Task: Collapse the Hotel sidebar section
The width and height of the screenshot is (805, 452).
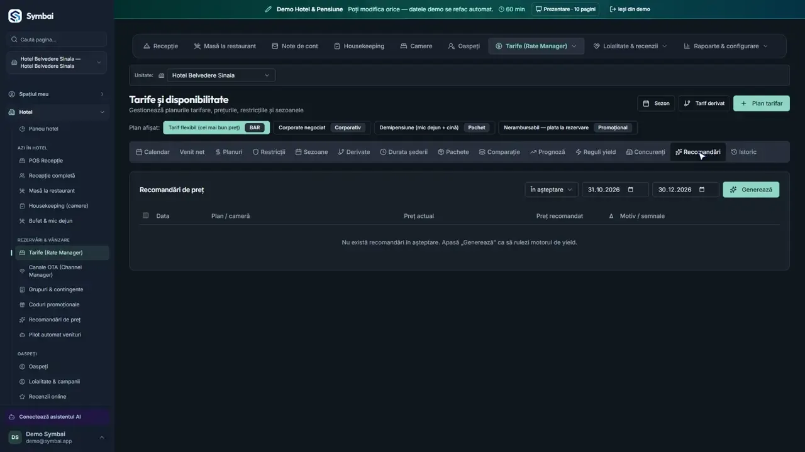Action: click(x=57, y=112)
